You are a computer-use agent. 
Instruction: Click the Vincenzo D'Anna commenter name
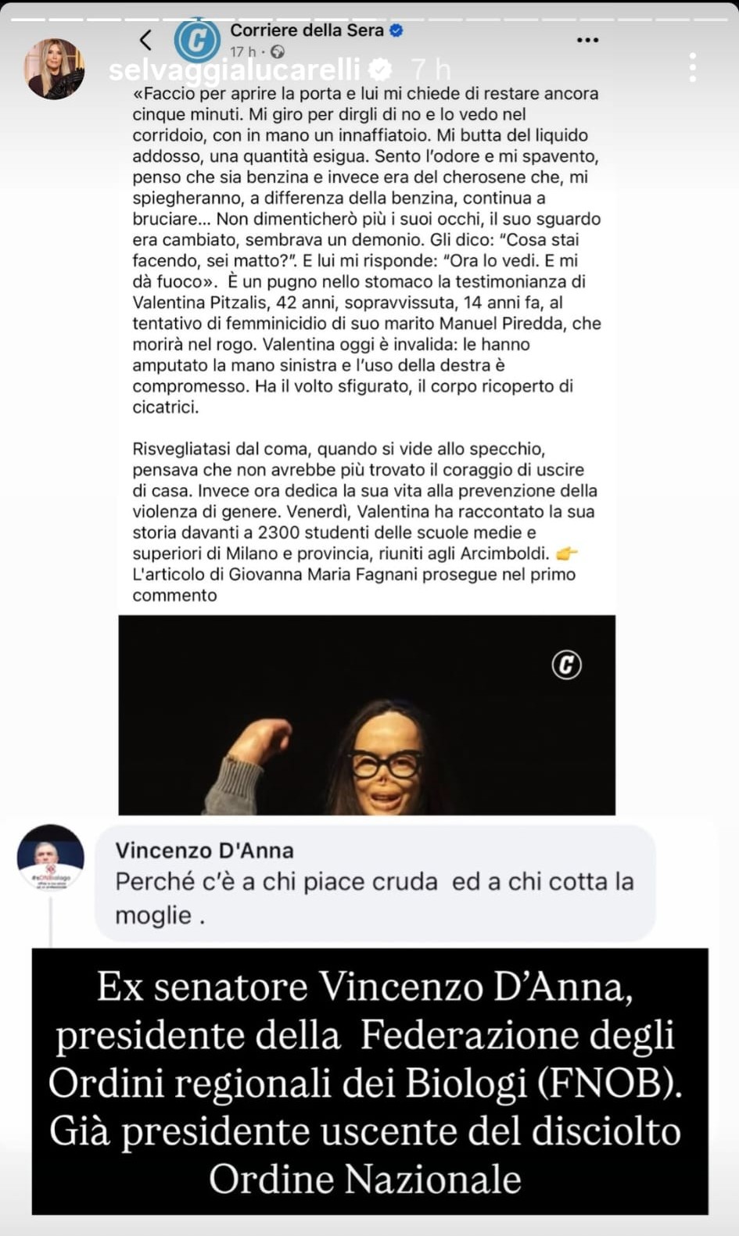[x=204, y=851]
